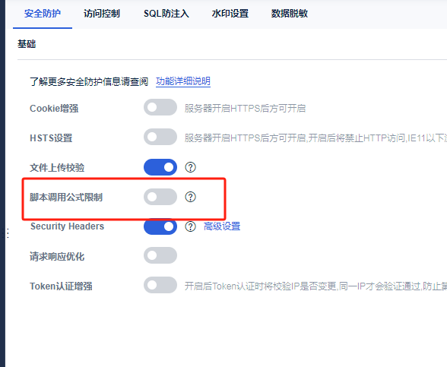Open help icon beside Security Headers
This screenshot has height=367, width=447.
click(x=190, y=226)
